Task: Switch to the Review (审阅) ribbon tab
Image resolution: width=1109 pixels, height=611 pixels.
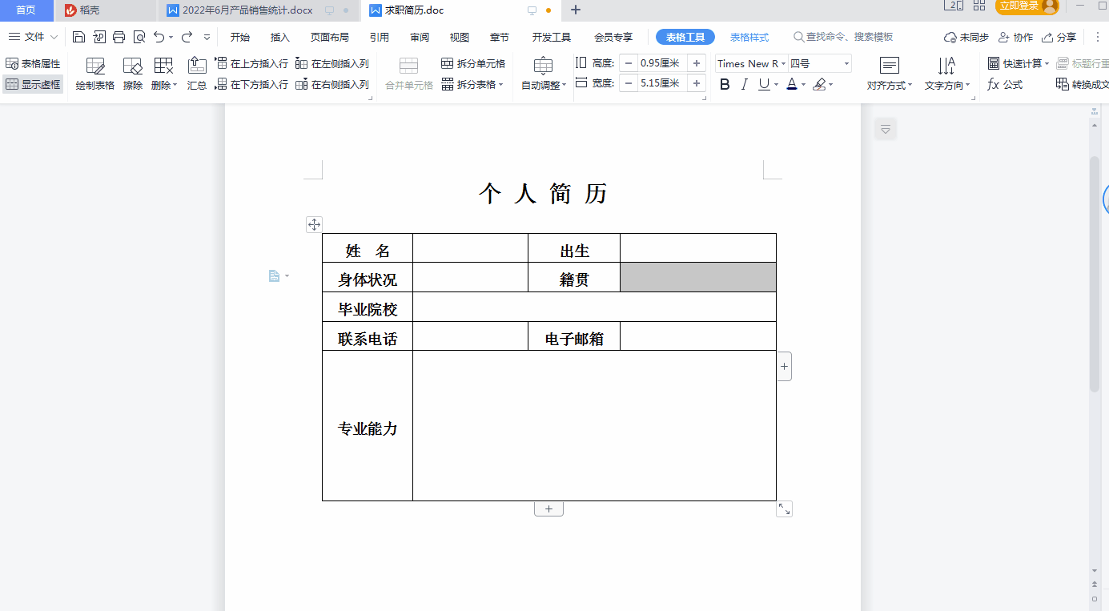Action: [420, 37]
